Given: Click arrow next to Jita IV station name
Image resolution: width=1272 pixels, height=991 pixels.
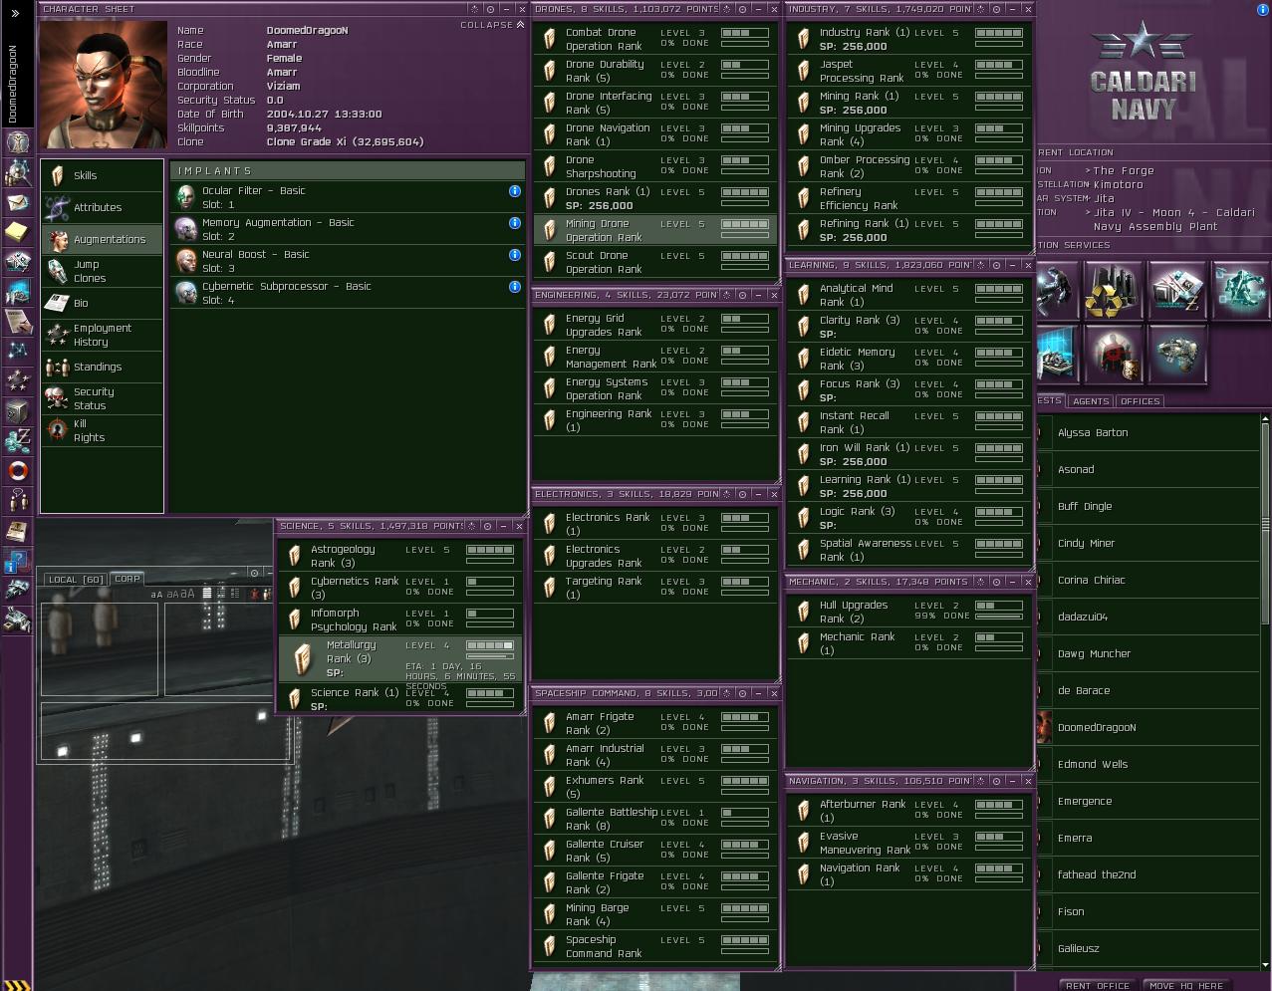Looking at the screenshot, I should [x=1089, y=213].
